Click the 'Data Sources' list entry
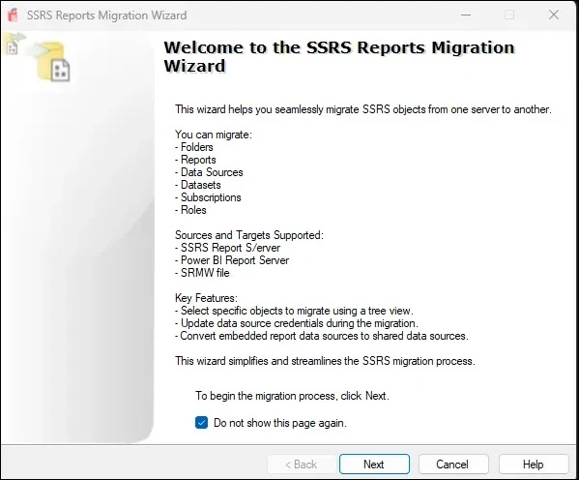Screen dimensions: 579x480 209,172
